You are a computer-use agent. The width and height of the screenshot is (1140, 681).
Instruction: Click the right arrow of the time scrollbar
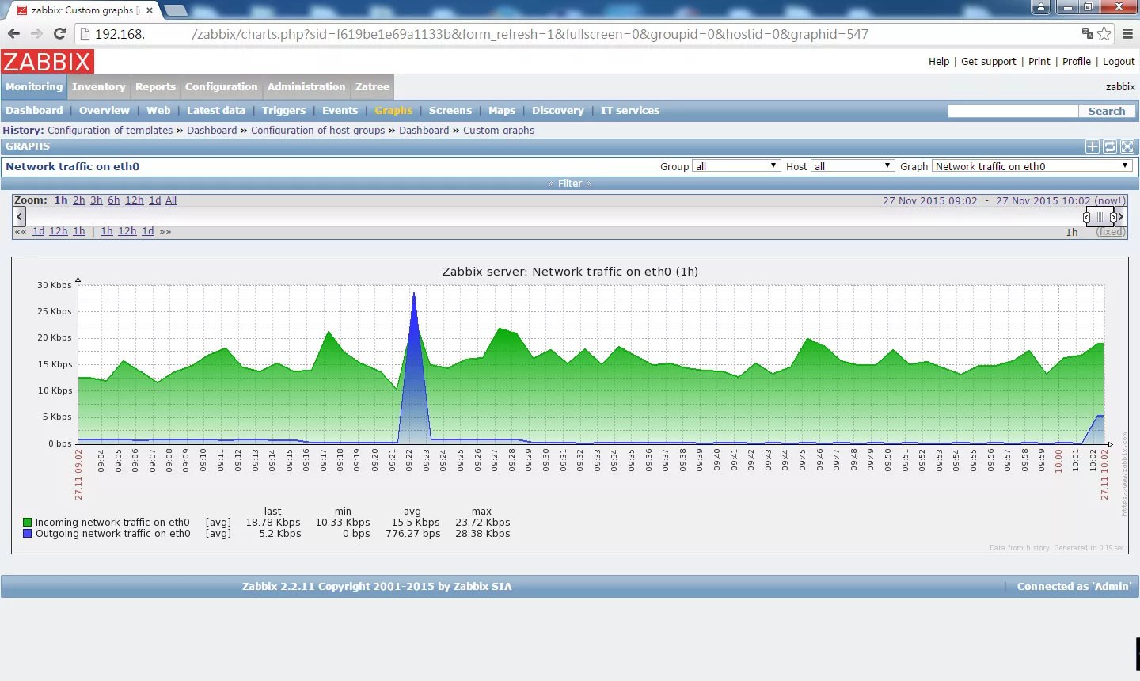pos(1120,216)
